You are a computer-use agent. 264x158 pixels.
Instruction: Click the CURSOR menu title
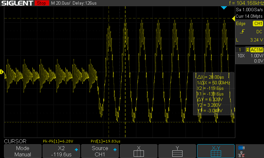click(x=15, y=141)
